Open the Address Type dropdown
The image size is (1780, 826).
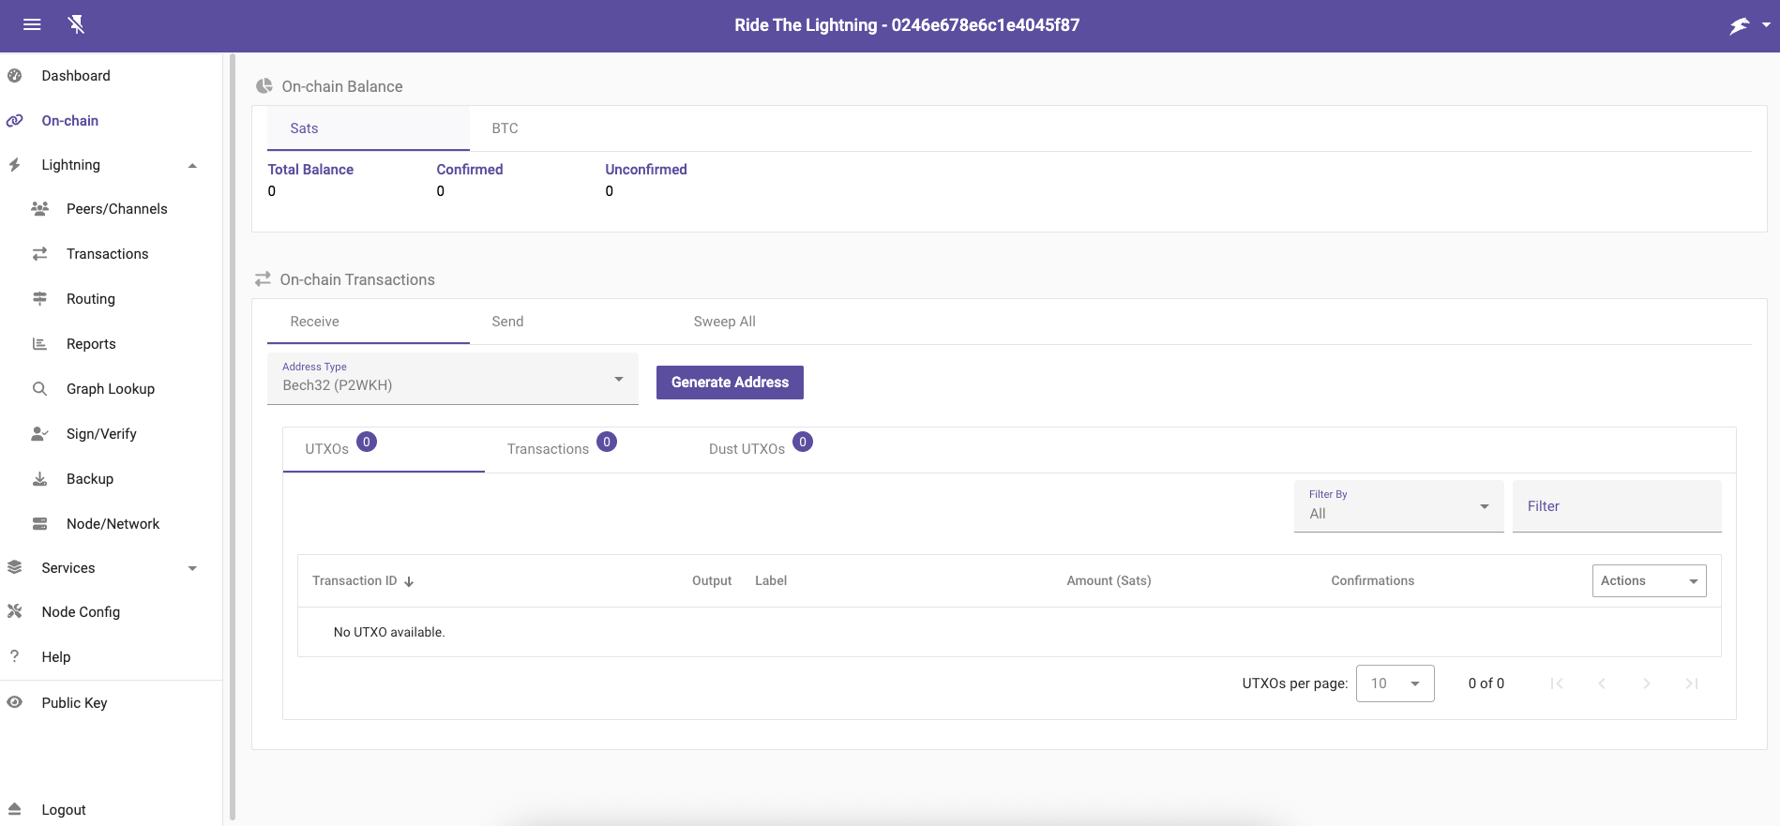[453, 379]
